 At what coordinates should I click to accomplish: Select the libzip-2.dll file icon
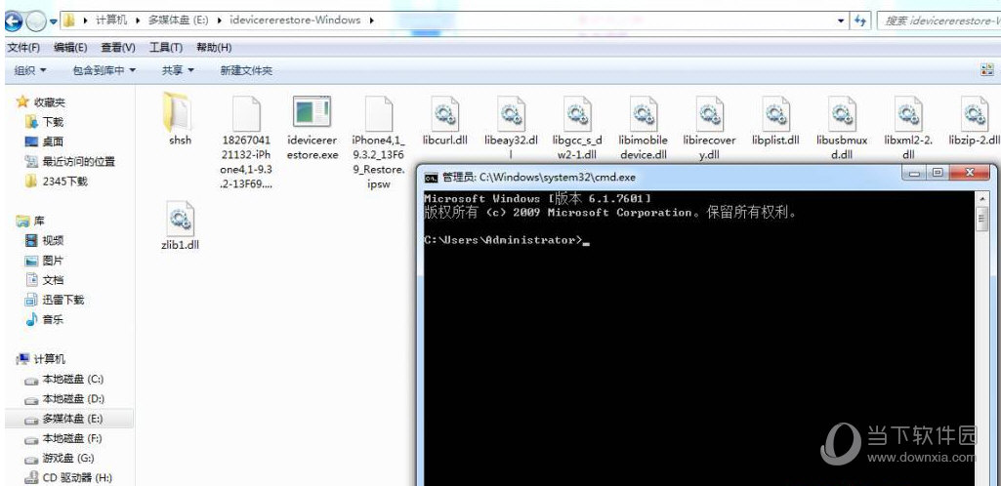click(975, 113)
